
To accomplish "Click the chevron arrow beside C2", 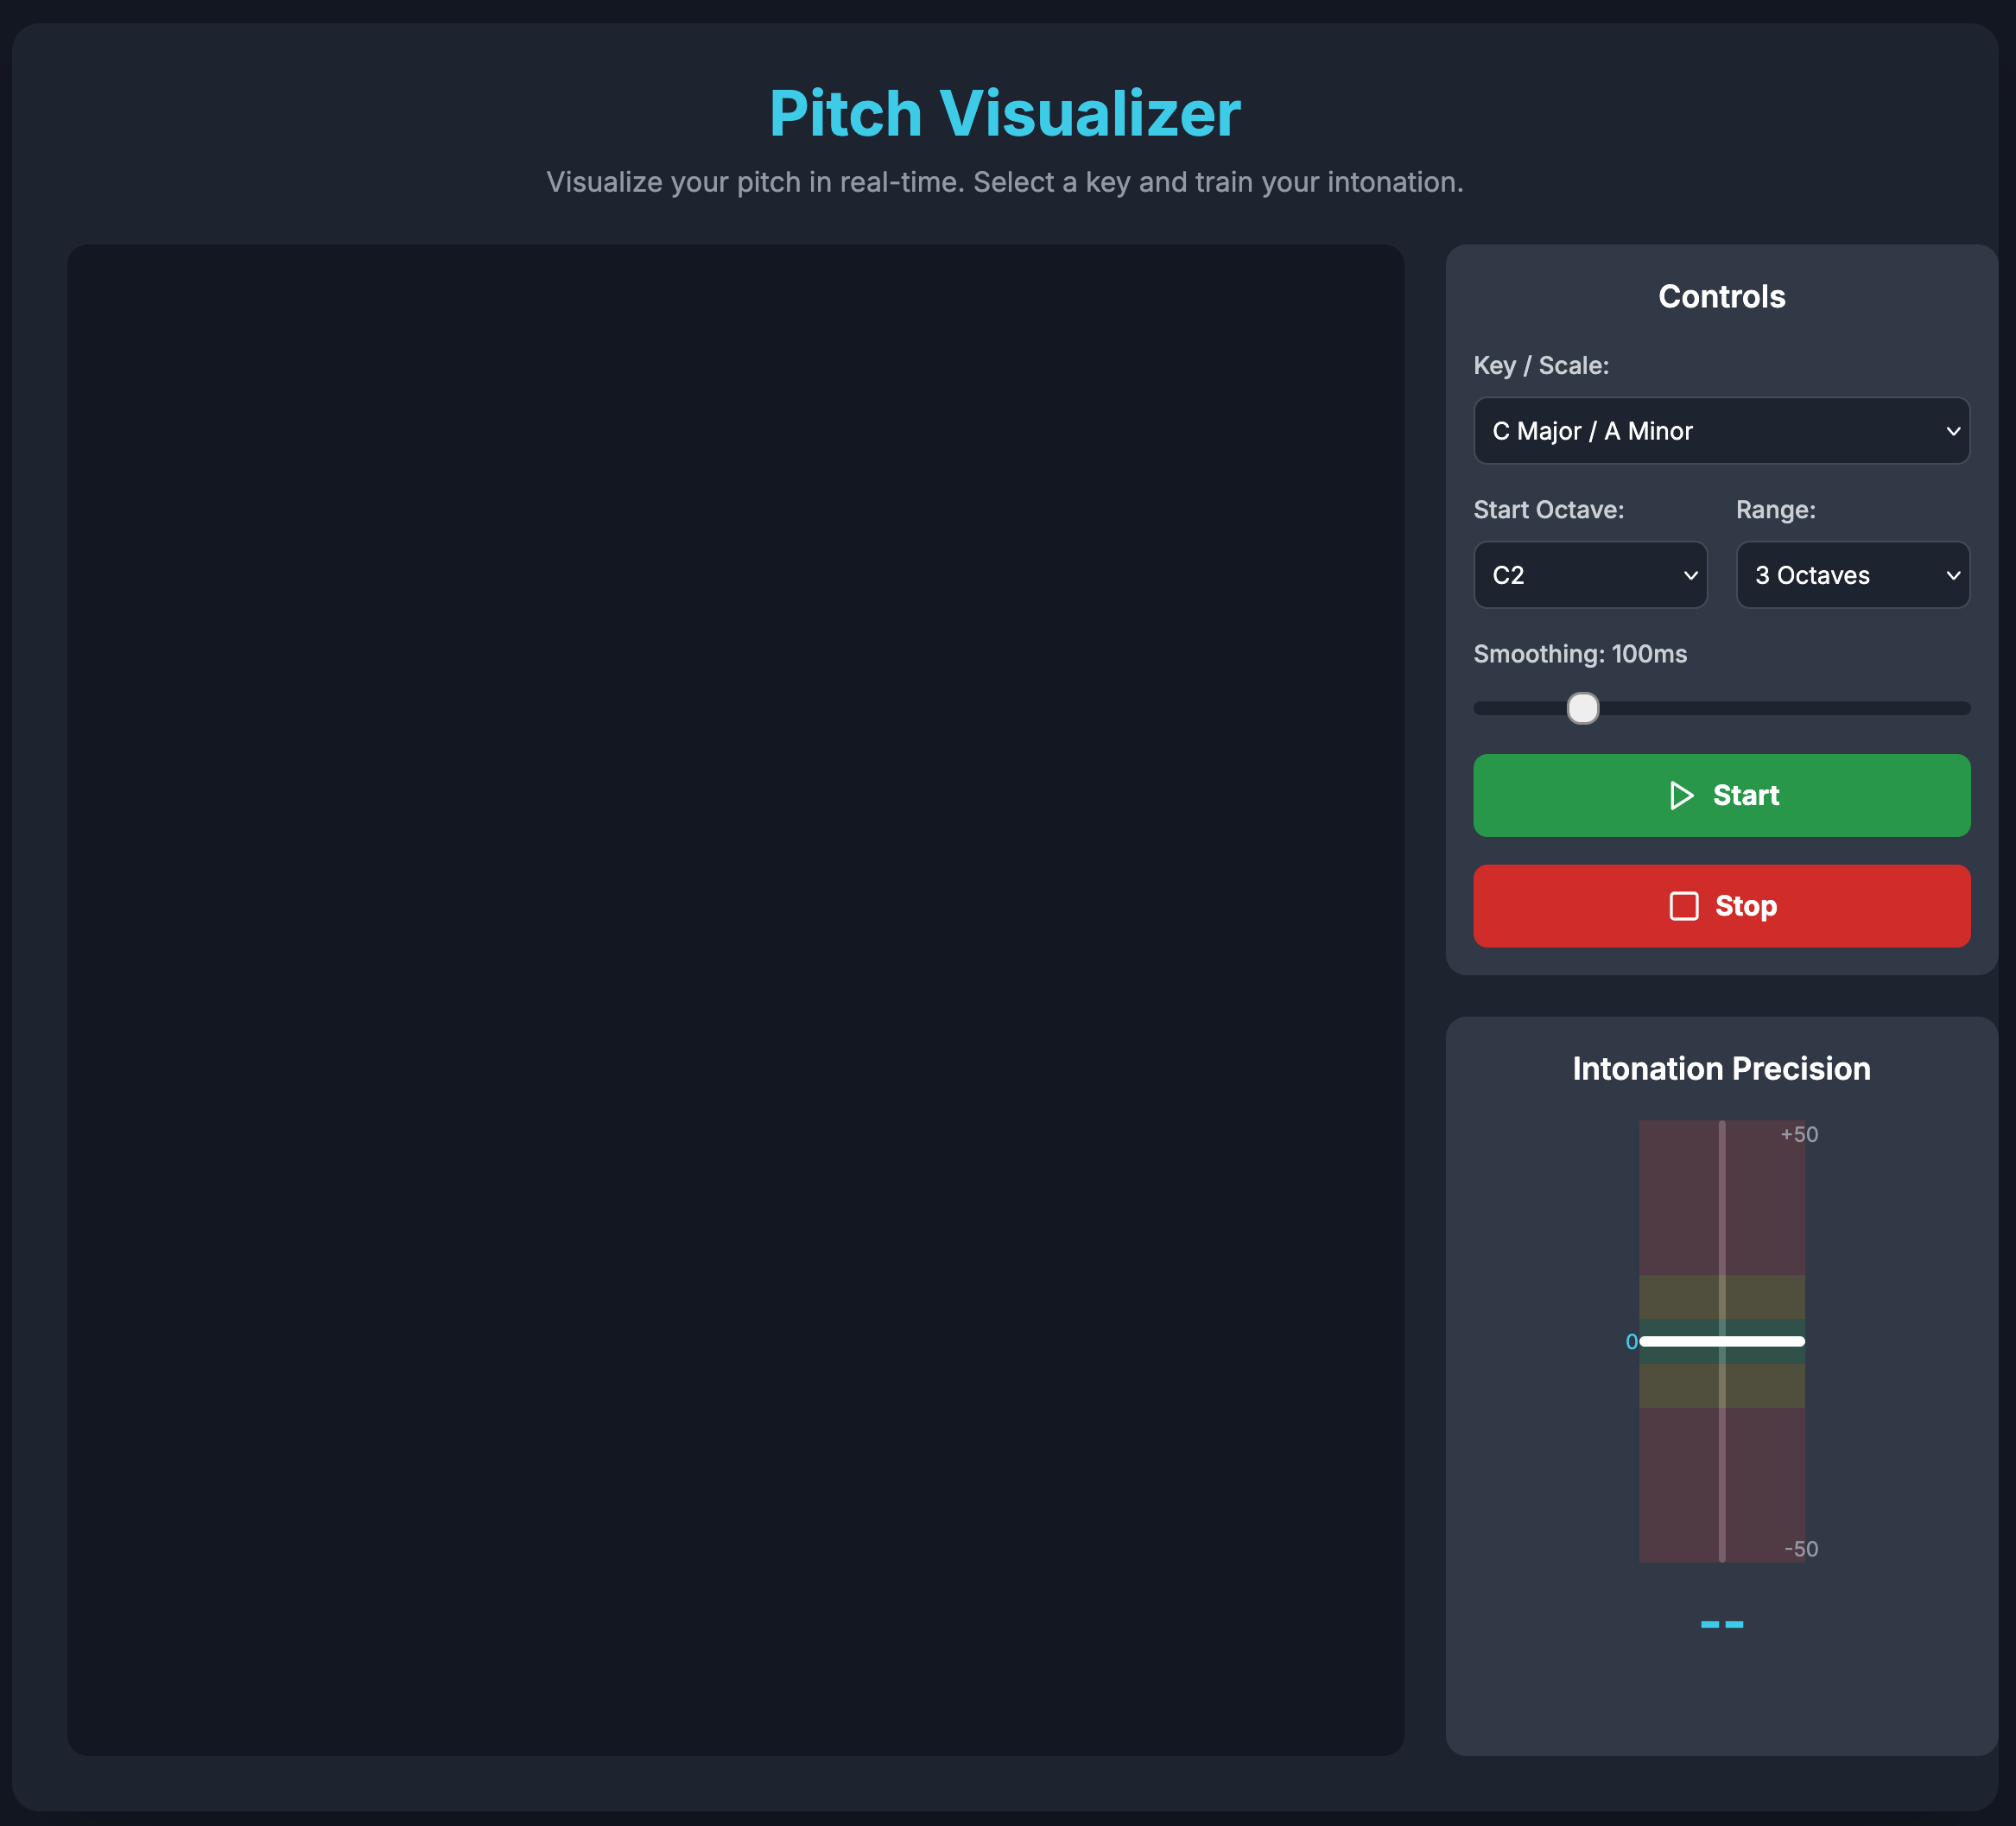I will coord(1690,575).
